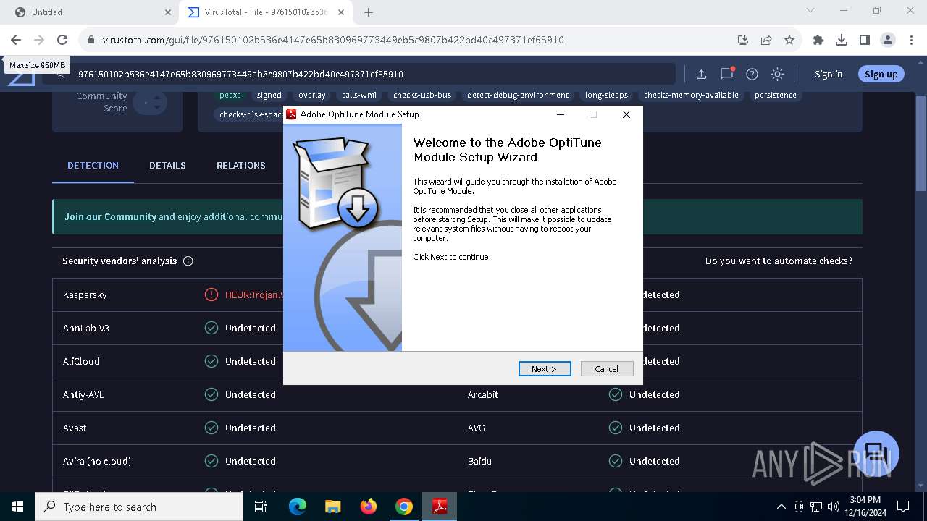Click the peexe tag
The height and width of the screenshot is (521, 927).
[x=230, y=95]
